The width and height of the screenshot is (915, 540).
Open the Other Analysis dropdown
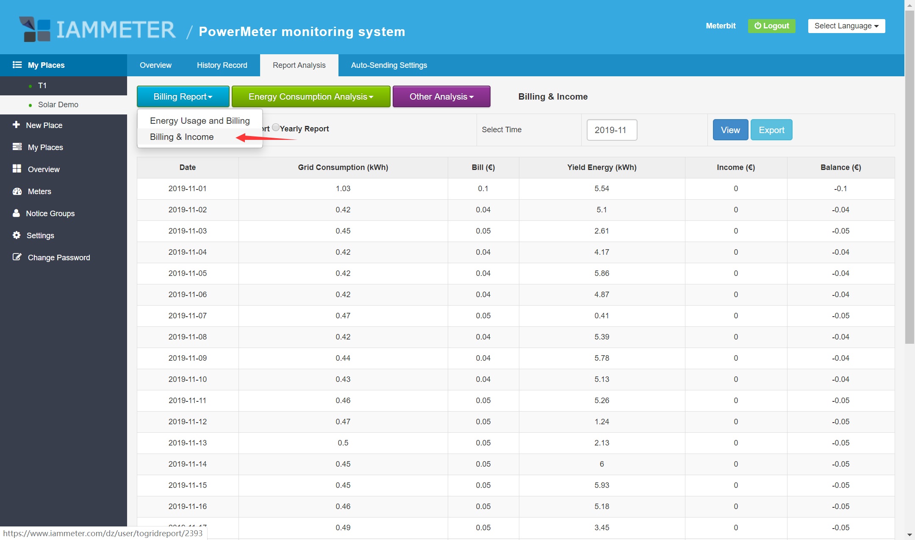[x=441, y=96]
